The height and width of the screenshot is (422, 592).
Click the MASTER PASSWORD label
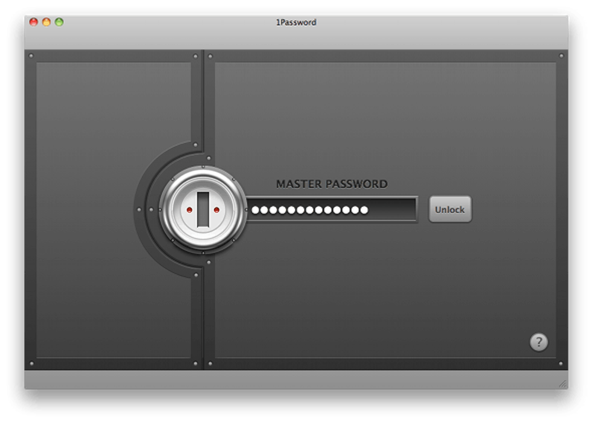332,184
